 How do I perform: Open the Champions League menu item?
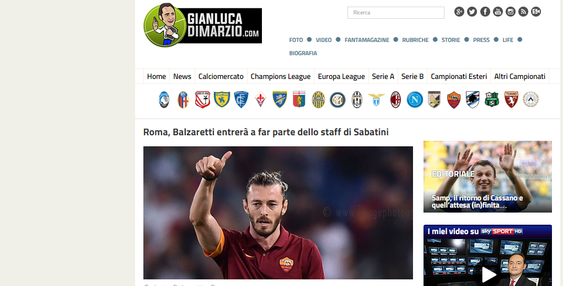click(x=281, y=77)
